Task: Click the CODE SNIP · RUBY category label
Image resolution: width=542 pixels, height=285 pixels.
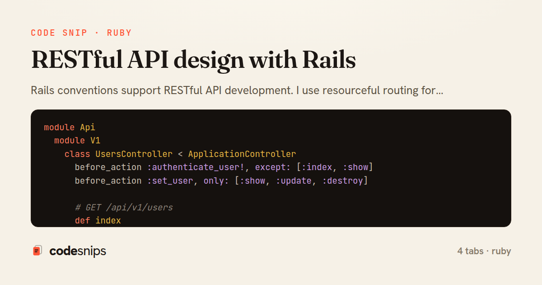Action: click(x=81, y=33)
